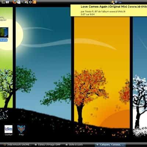The width and height of the screenshot is (147, 147).
Task: Click the floppy-disk launcher icon in top panel
Action: 7,2
